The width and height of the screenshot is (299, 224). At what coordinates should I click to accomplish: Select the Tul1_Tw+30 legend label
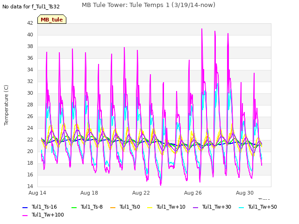(217, 207)
